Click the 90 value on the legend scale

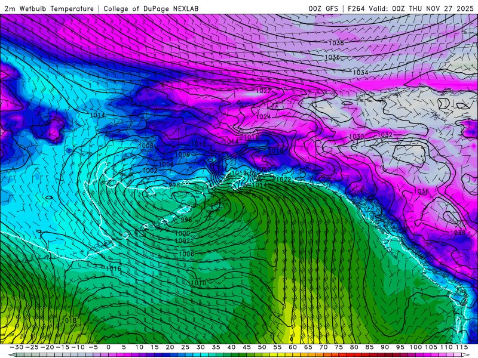(x=385, y=347)
